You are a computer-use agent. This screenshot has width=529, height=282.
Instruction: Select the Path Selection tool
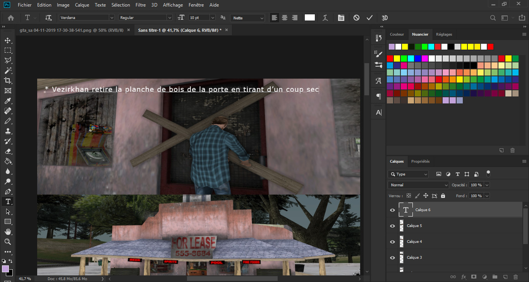tap(7, 211)
